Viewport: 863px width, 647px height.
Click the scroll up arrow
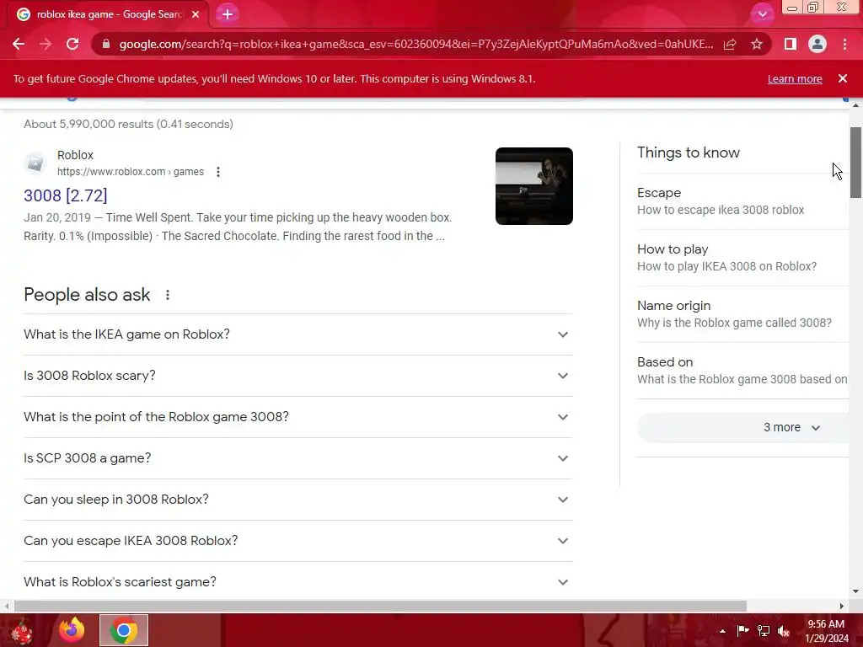pyautogui.click(x=855, y=105)
